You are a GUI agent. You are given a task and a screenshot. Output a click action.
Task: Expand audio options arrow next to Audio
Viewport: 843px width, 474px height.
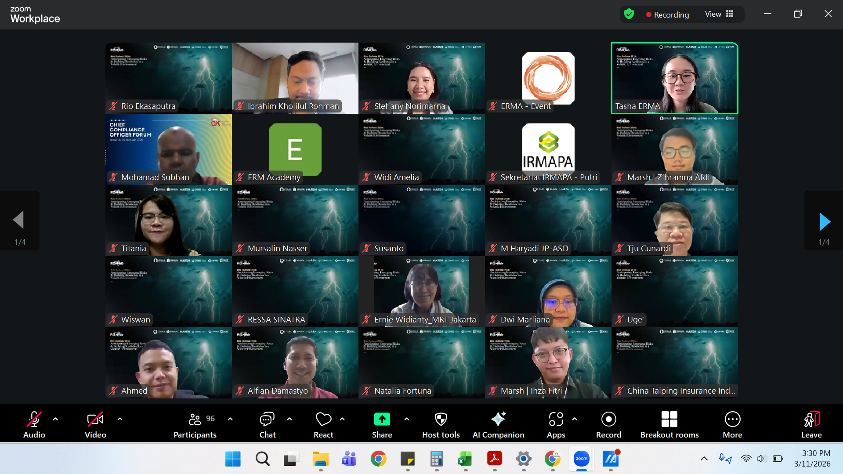[x=55, y=419]
